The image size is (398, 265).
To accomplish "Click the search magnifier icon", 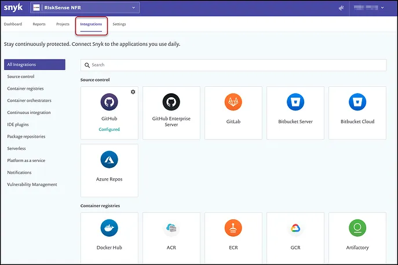I will (87, 65).
